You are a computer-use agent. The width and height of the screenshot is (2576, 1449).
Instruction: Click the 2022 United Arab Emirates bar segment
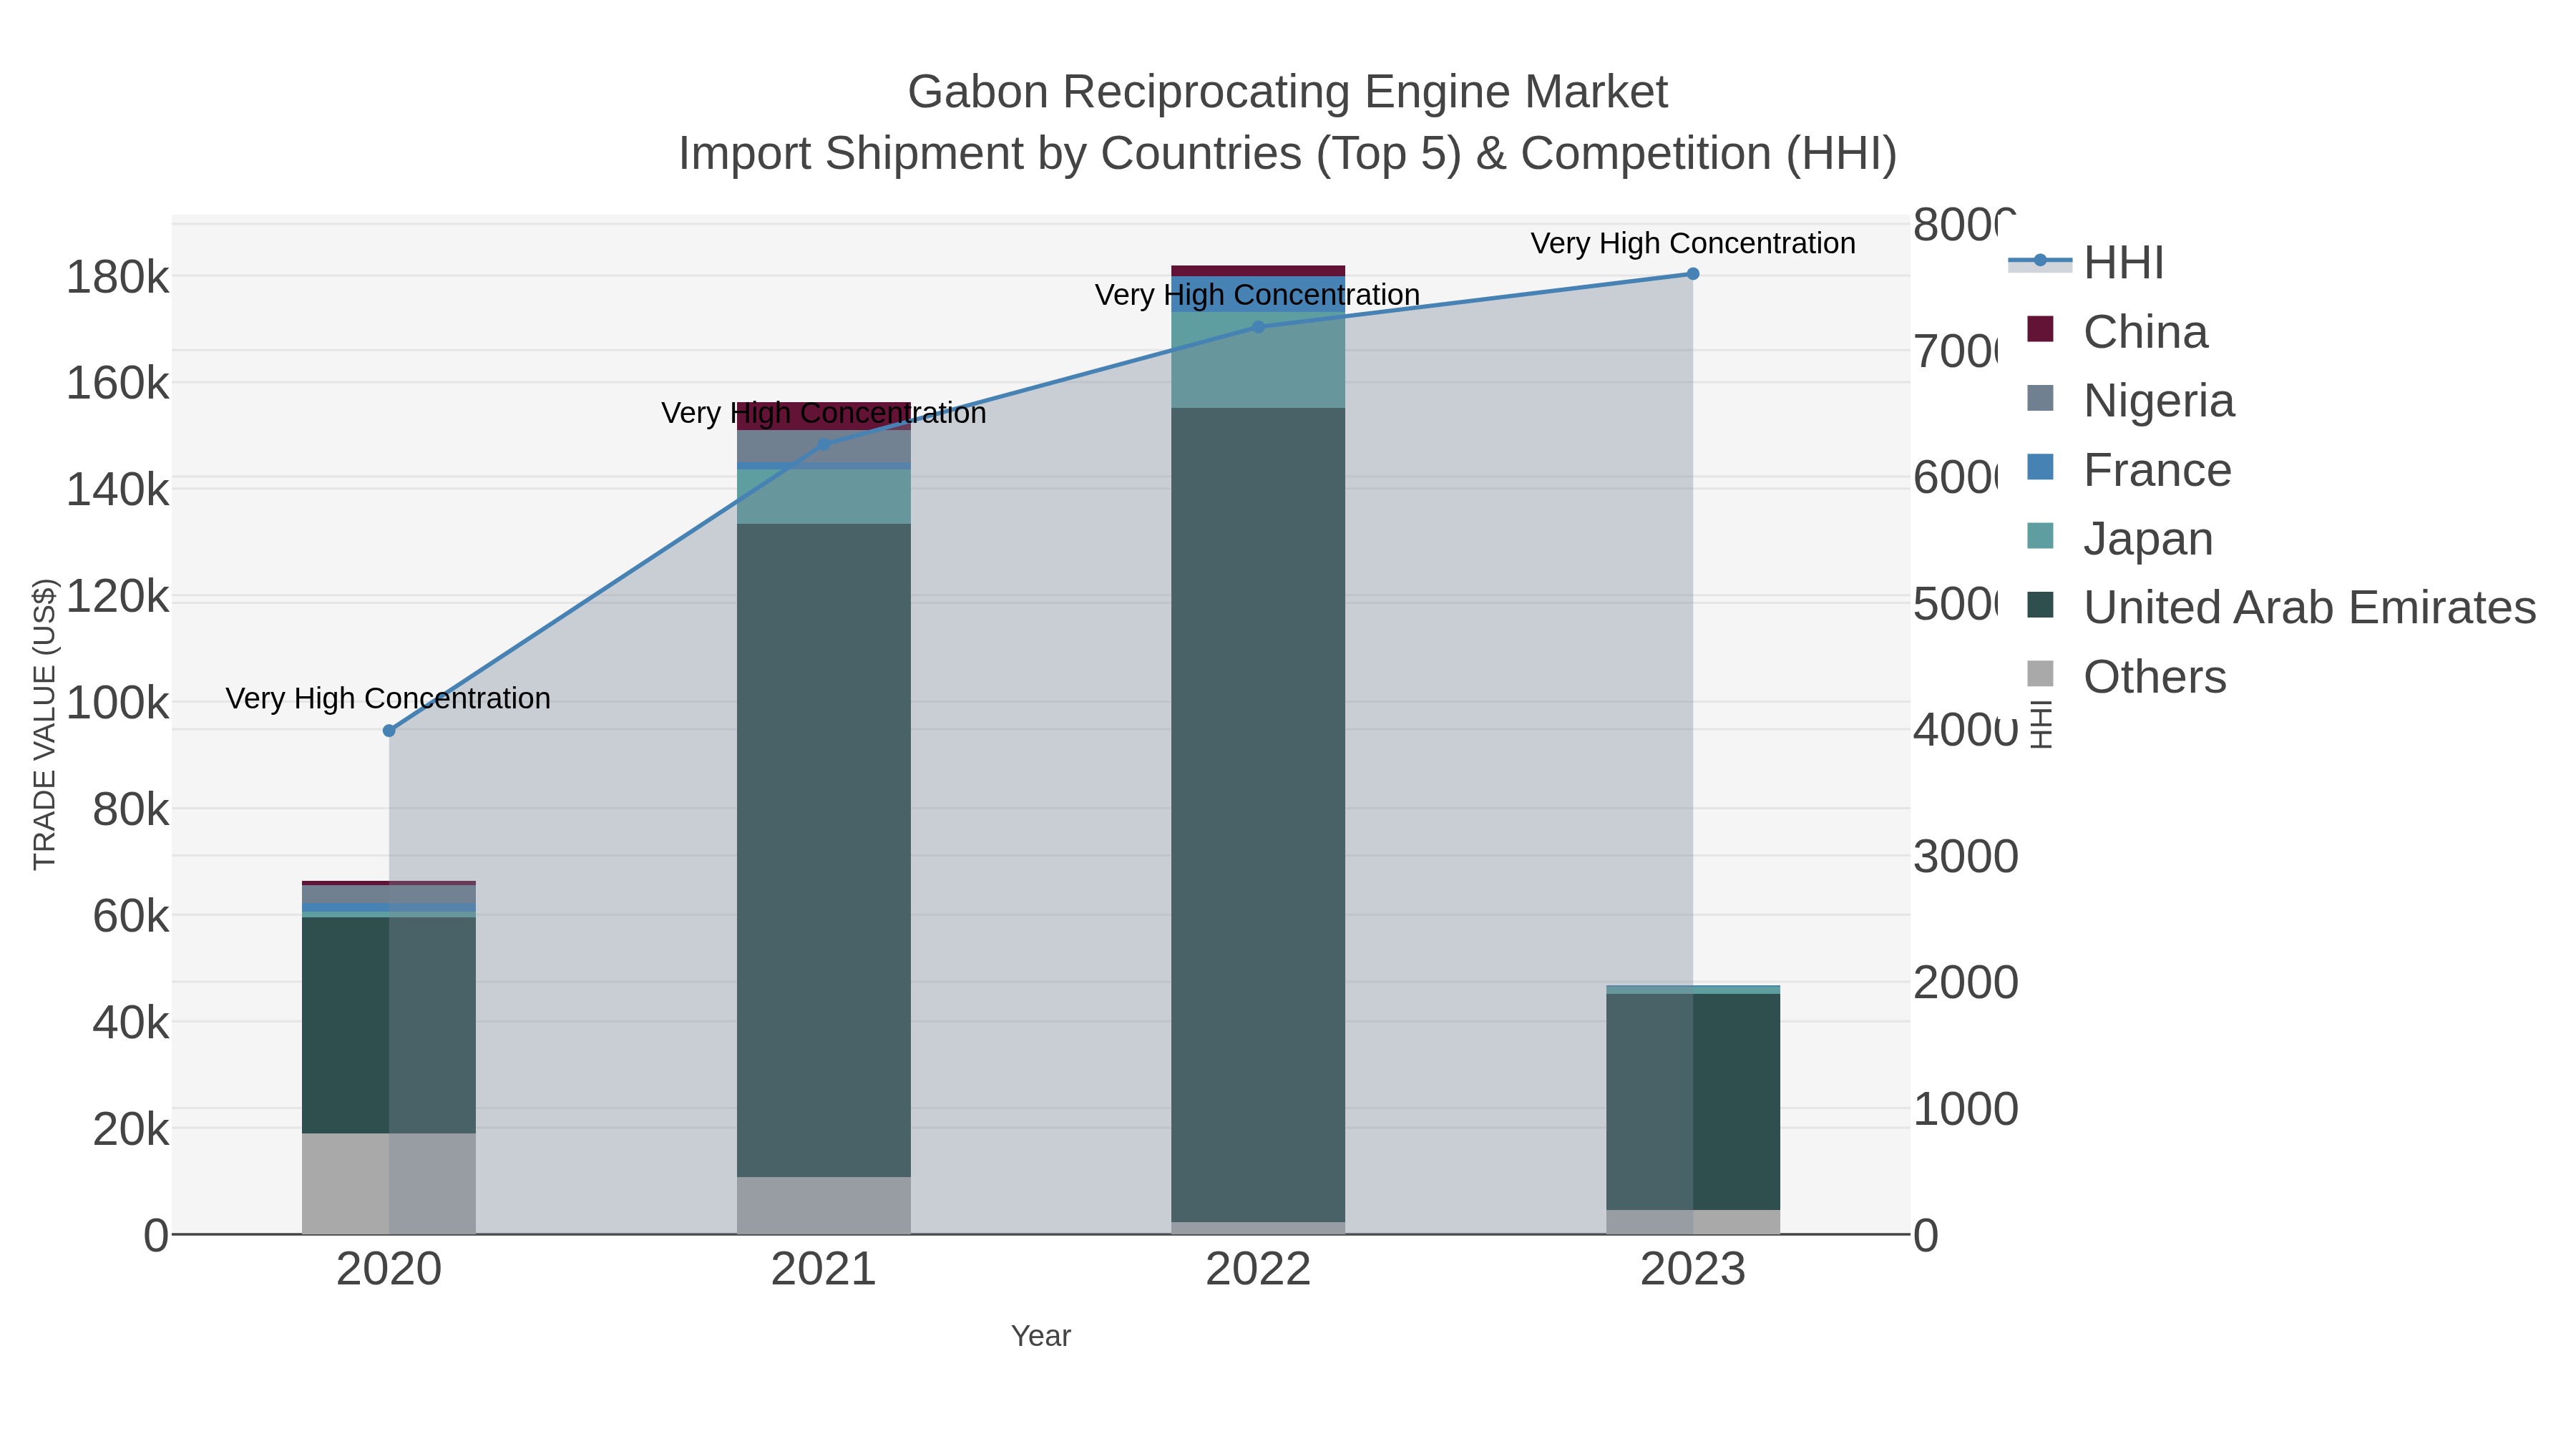1258,815
